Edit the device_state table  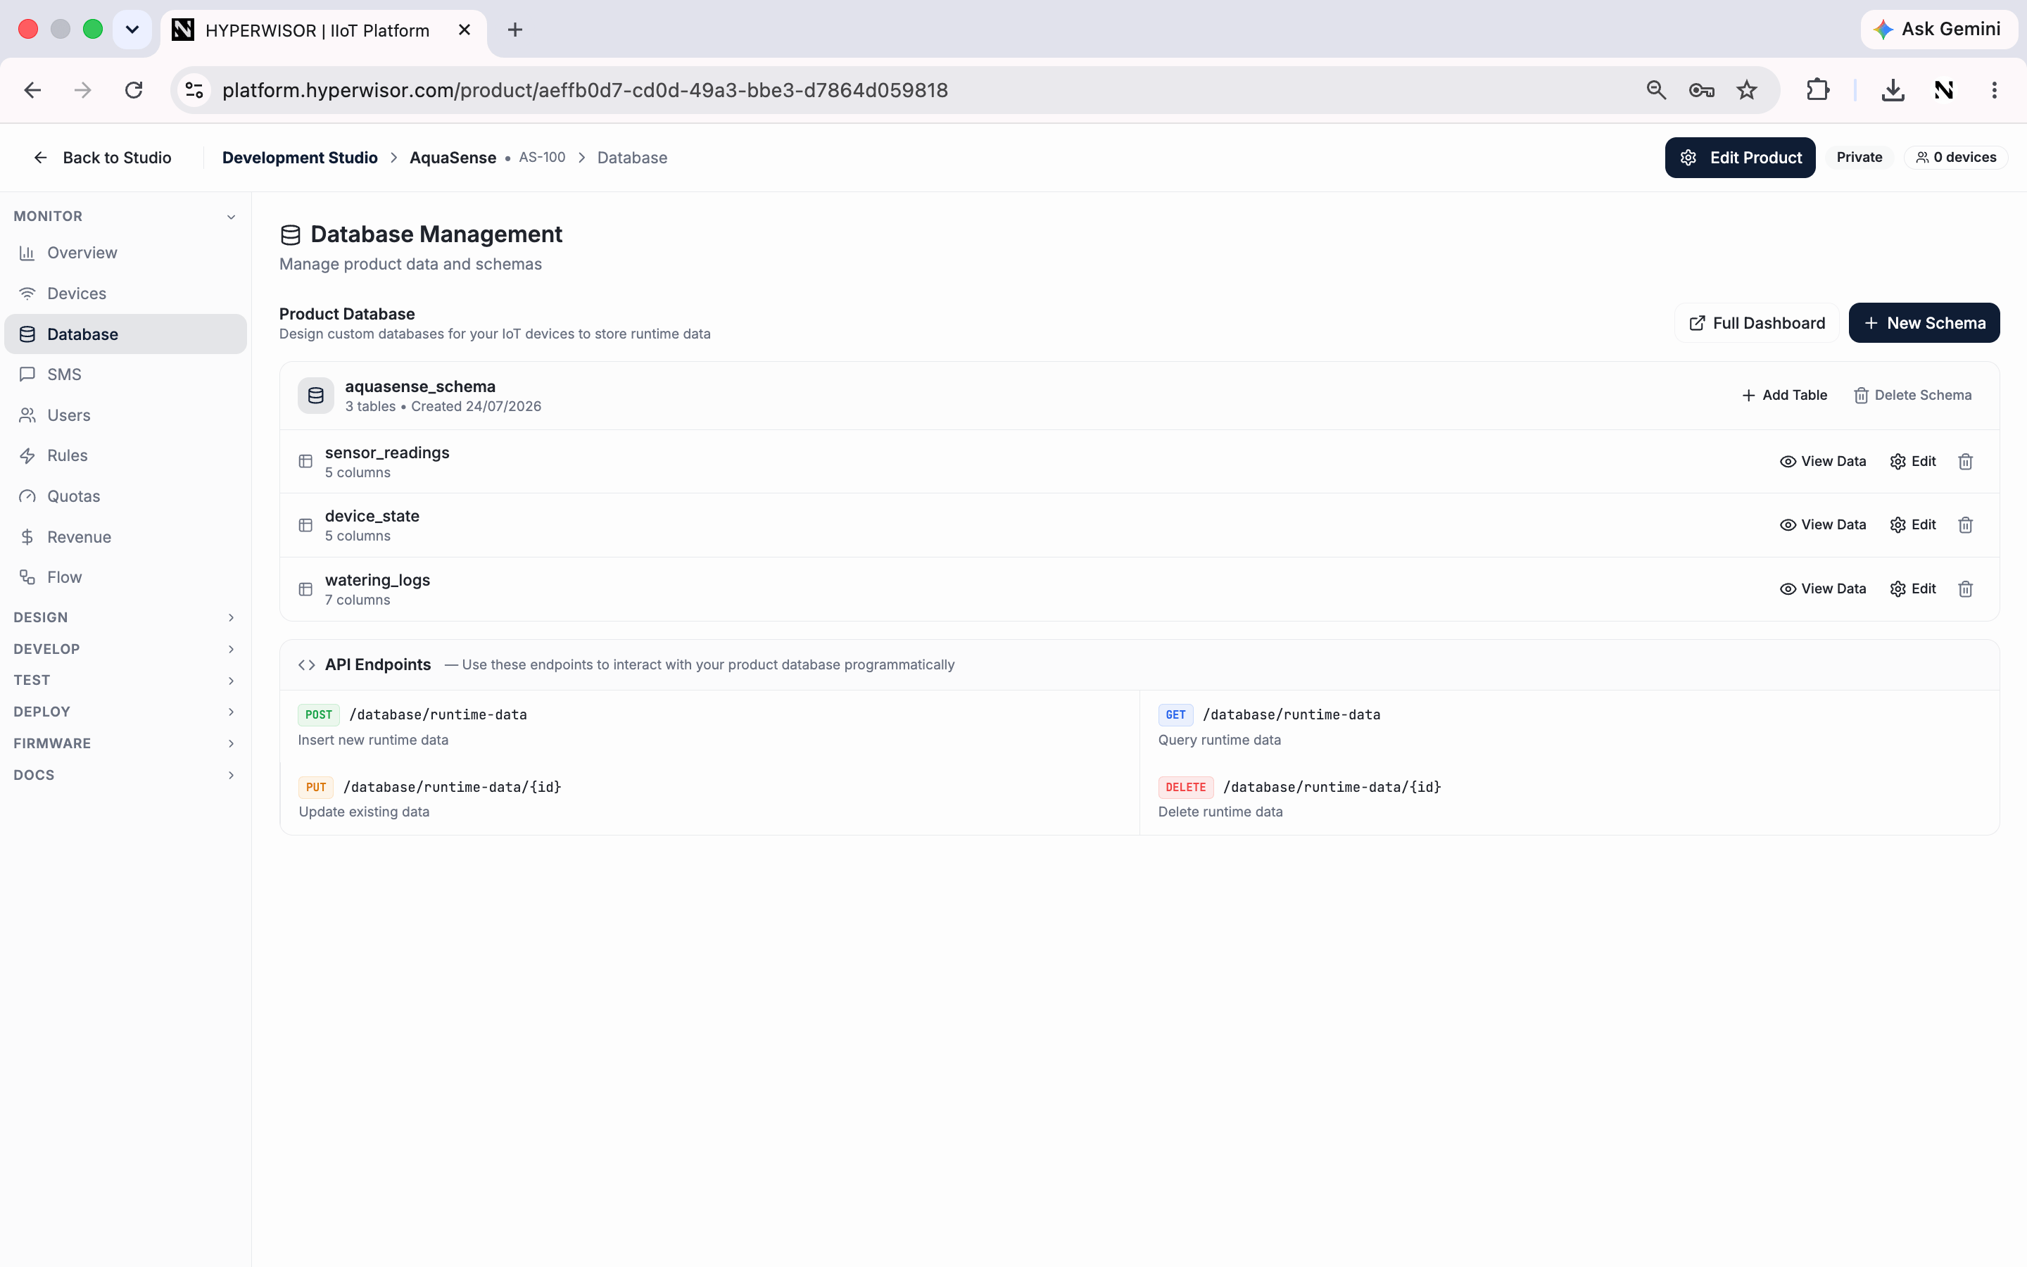(1913, 525)
